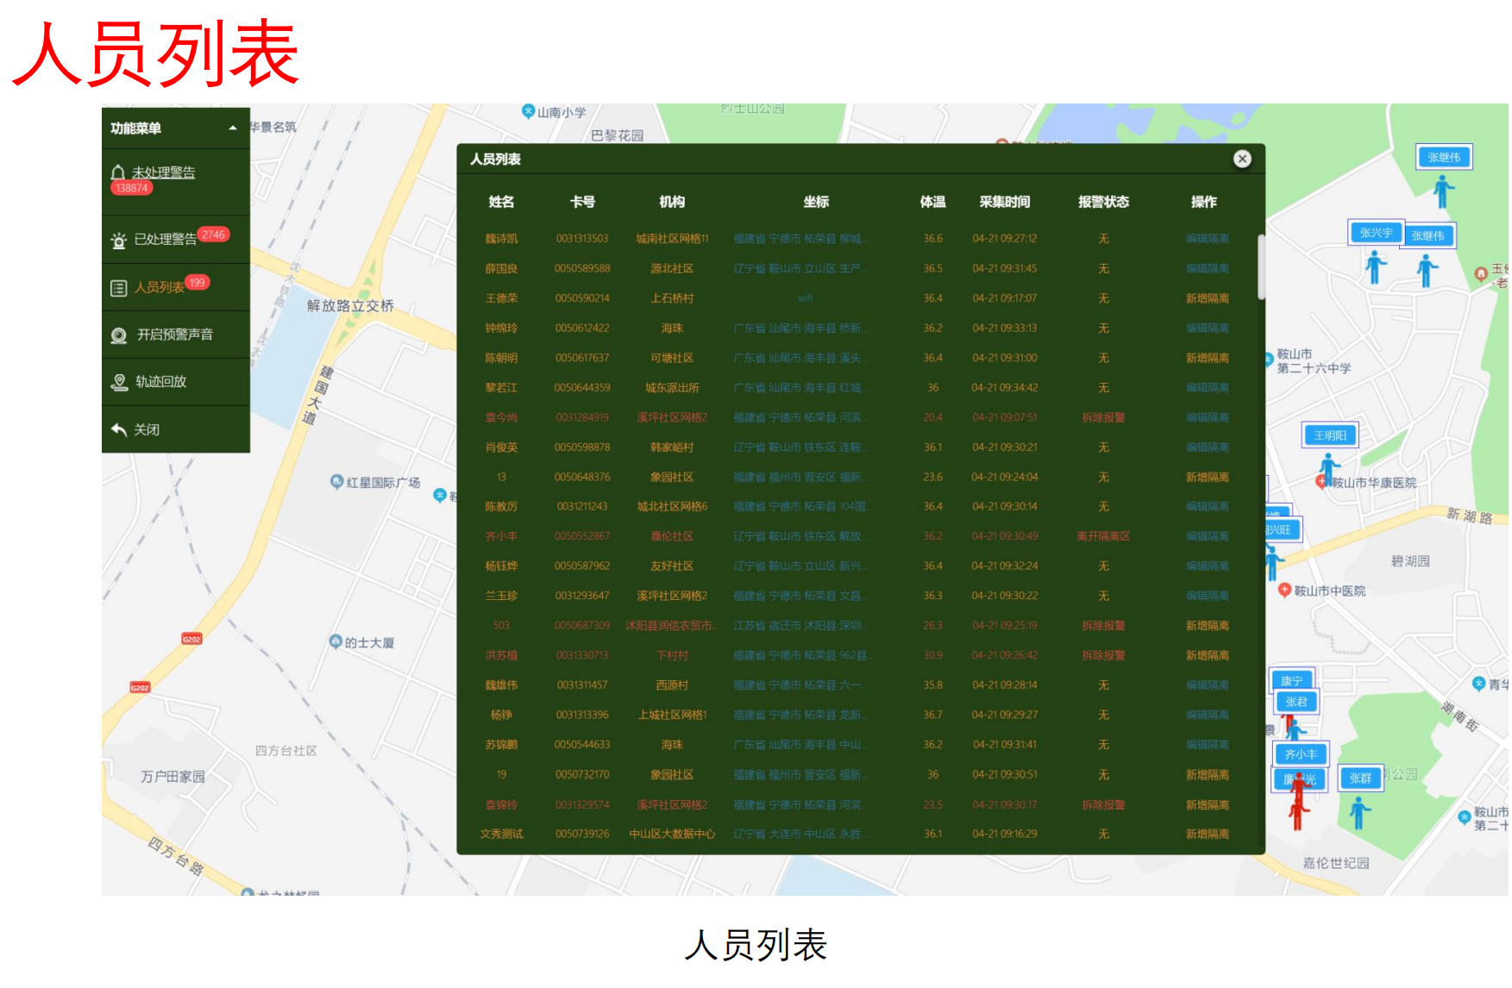This screenshot has height=988, width=1512.
Task: Click 编辑隔离 for 陈教厉
Action: (x=1207, y=507)
